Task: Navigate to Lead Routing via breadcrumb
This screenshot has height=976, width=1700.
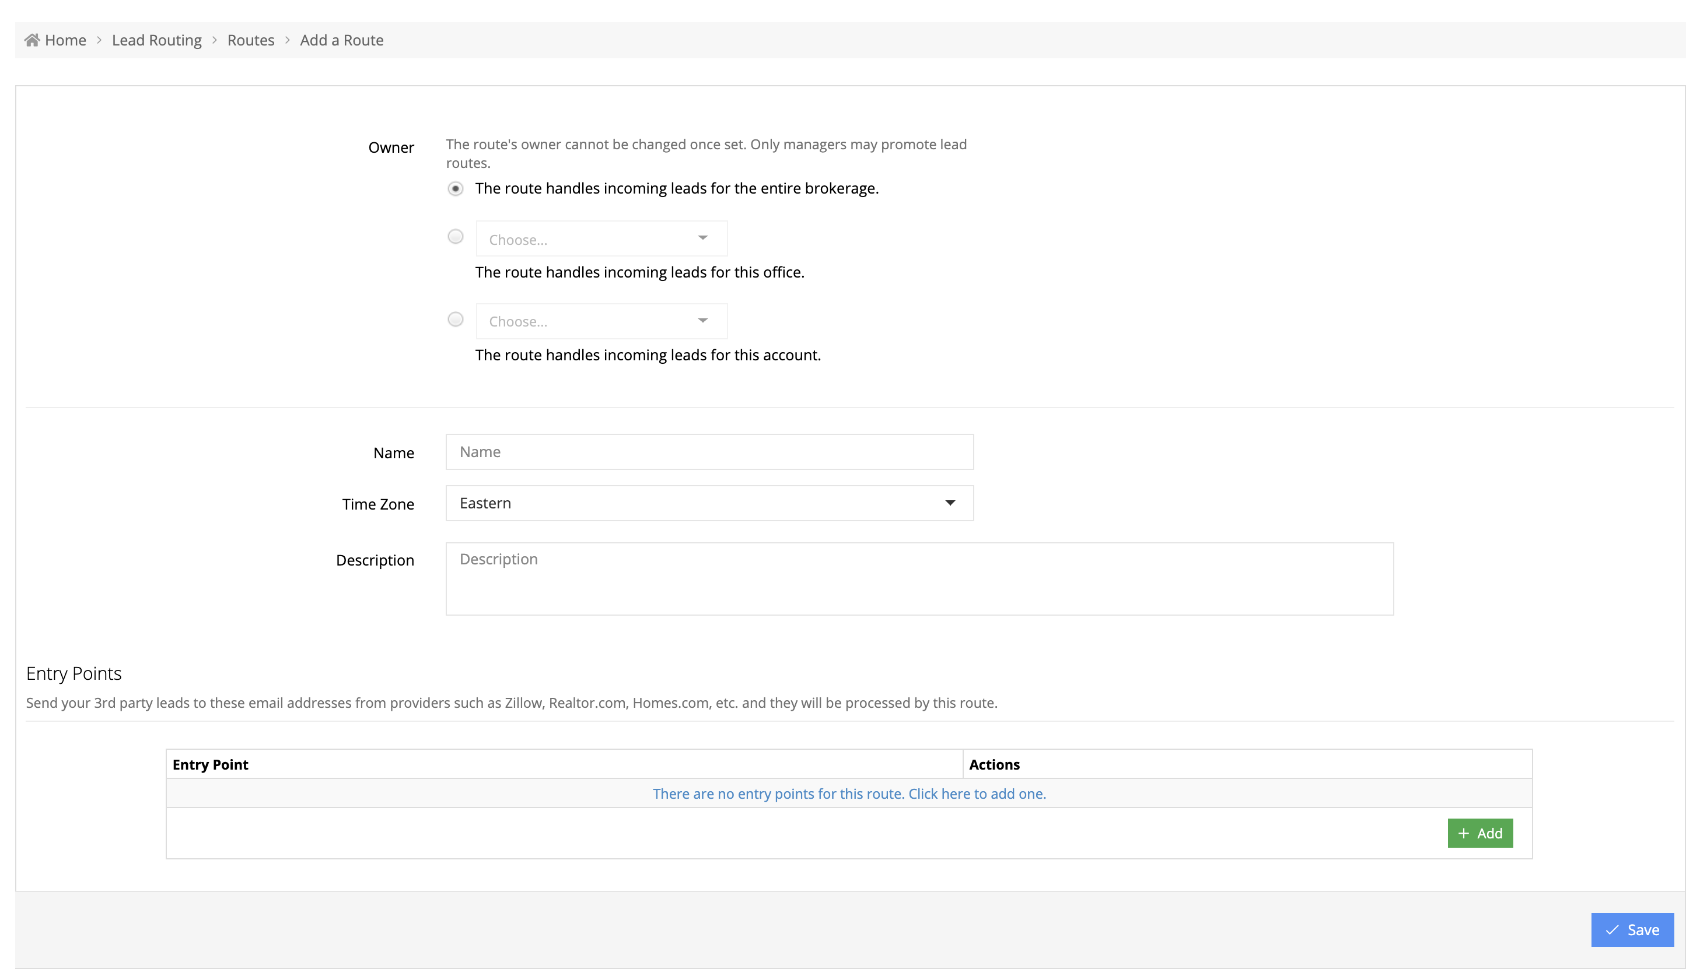Action: tap(156, 40)
